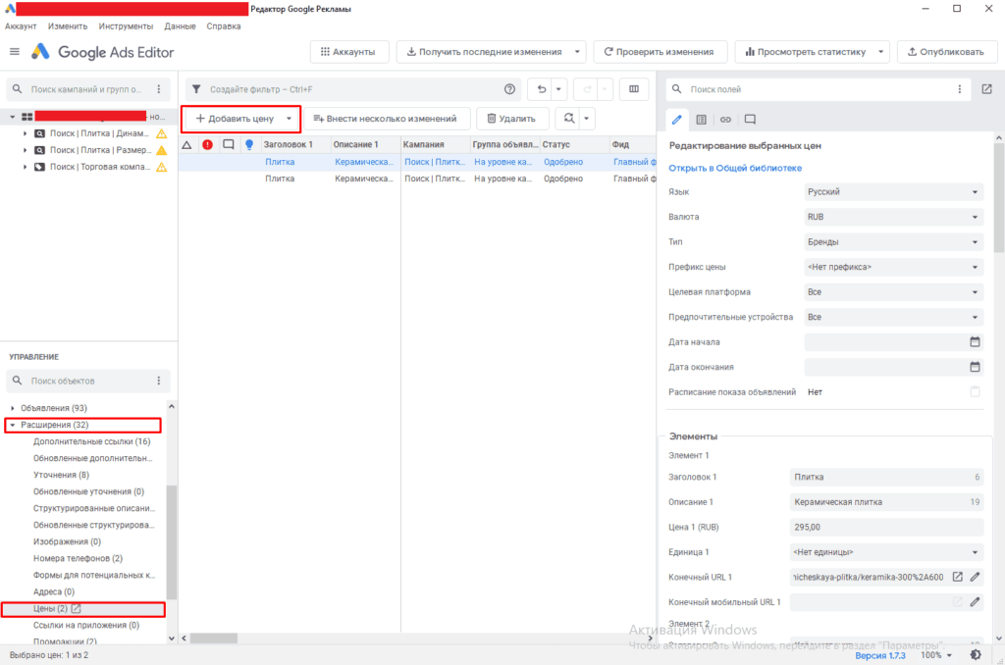Pop out the edit panel into a new window

(987, 89)
